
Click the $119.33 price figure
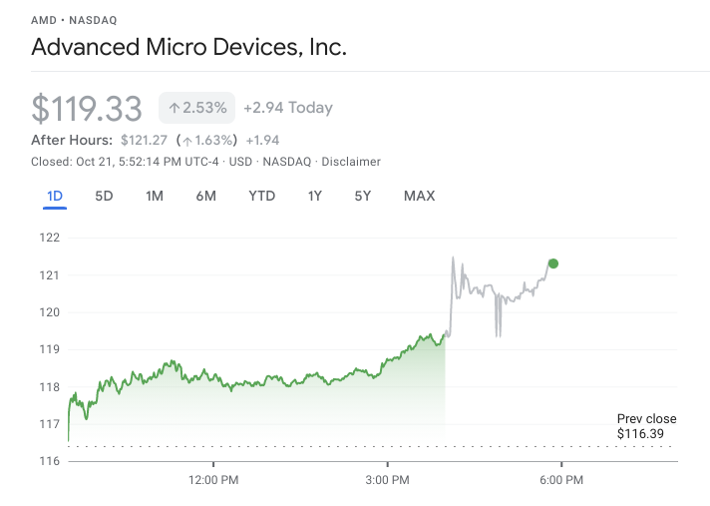tap(87, 108)
